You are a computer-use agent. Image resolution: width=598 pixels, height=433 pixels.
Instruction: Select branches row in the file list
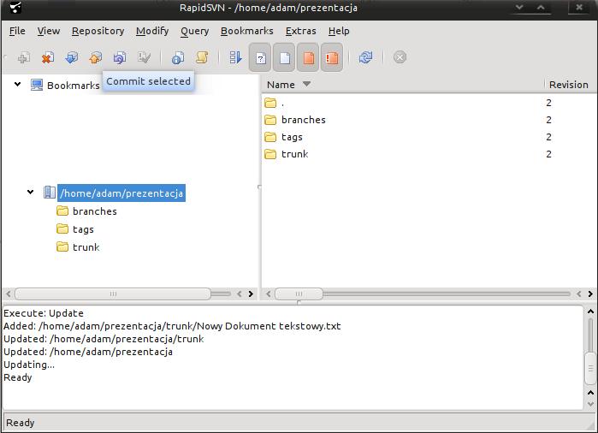(x=429, y=120)
